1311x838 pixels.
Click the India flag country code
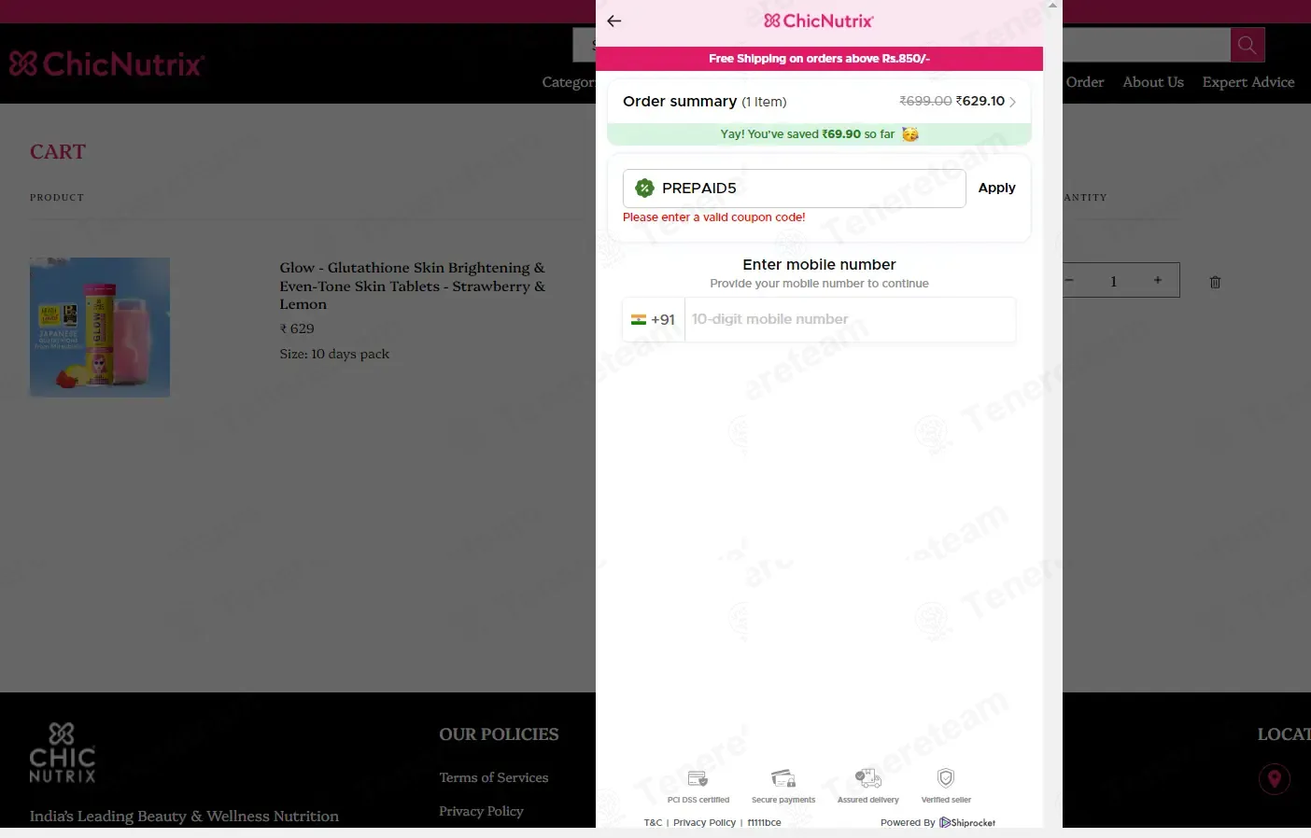coord(653,319)
